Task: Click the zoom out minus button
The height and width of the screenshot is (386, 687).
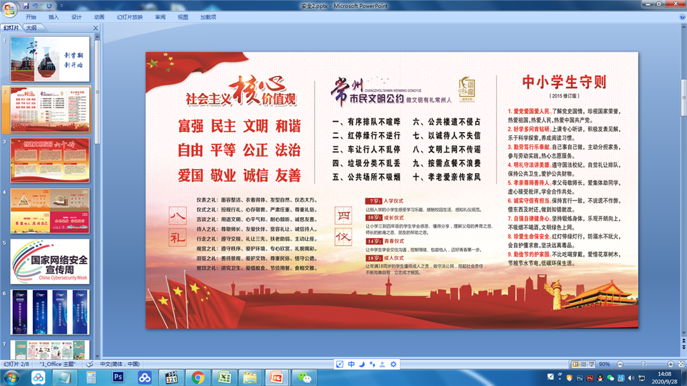Action: coord(620,364)
